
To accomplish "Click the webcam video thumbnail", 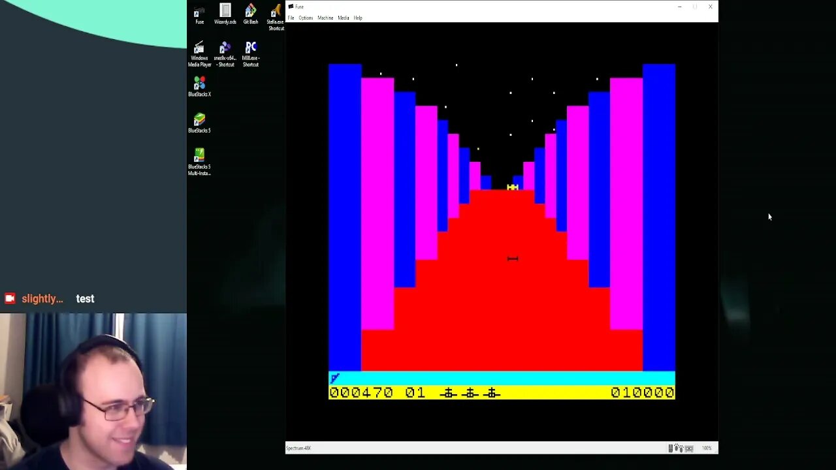I will (x=93, y=392).
